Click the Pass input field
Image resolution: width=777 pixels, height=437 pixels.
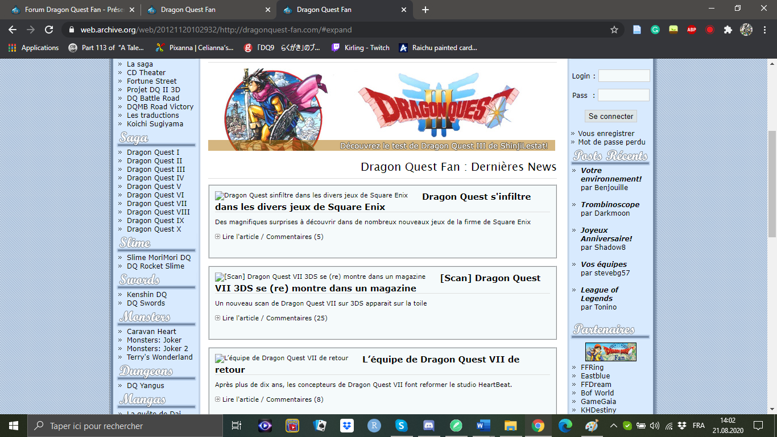point(623,95)
